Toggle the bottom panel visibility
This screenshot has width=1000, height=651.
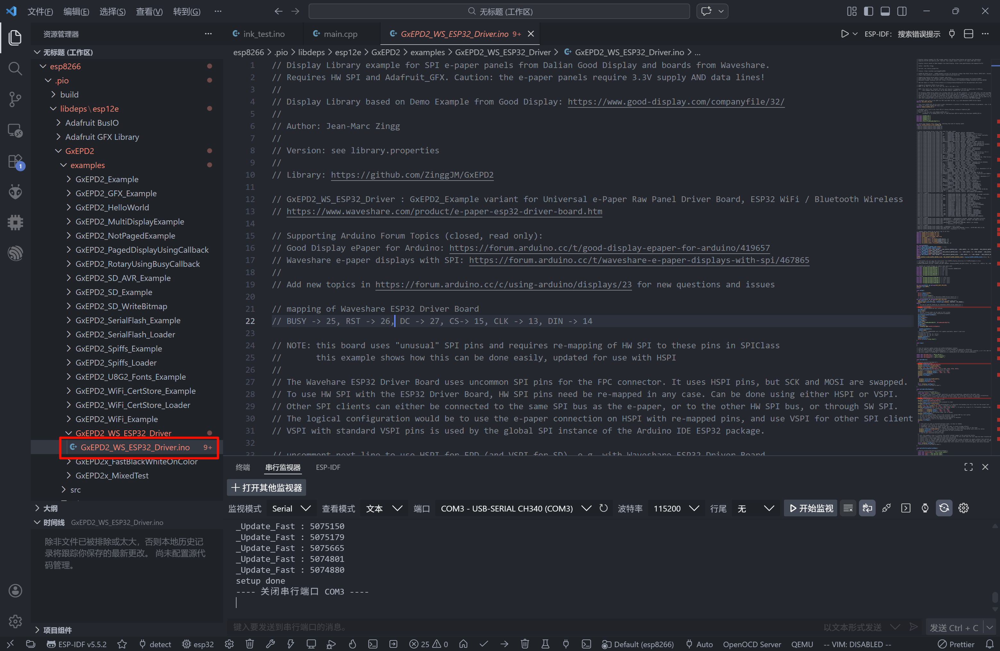885,11
